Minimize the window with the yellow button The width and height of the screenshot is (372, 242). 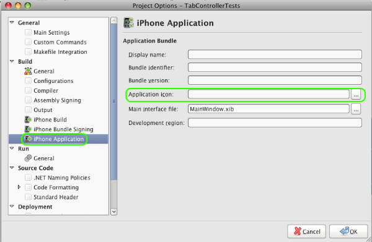pyautogui.click(x=18, y=5)
